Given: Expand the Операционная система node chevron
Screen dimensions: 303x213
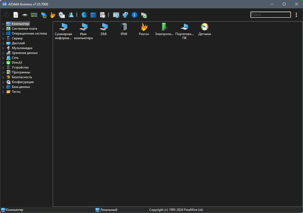Looking at the screenshot, I should [3, 33].
